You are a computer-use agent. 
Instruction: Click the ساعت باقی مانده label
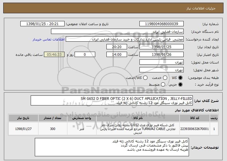pyautogui.click(x=29, y=55)
